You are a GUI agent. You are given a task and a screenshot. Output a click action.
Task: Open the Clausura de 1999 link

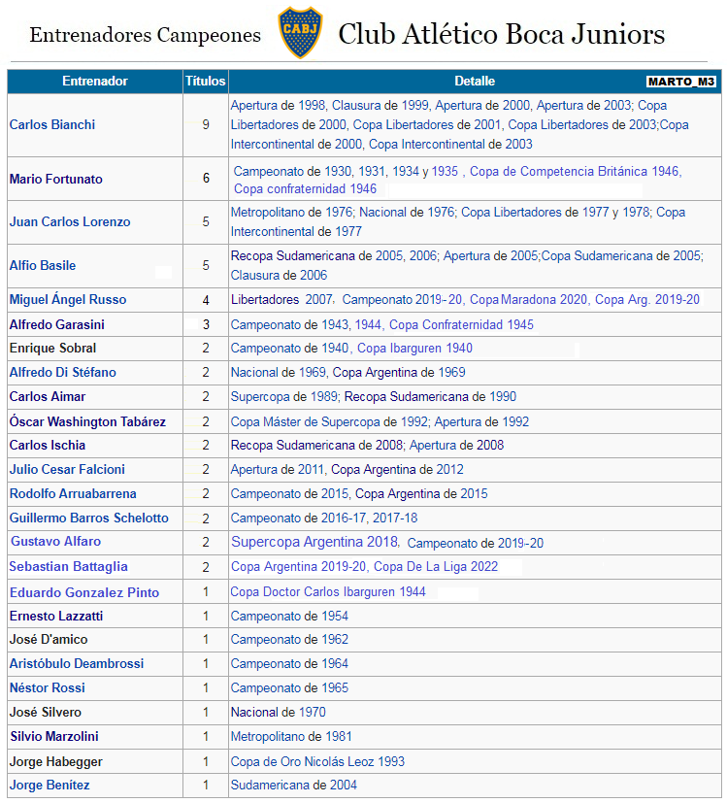click(380, 106)
